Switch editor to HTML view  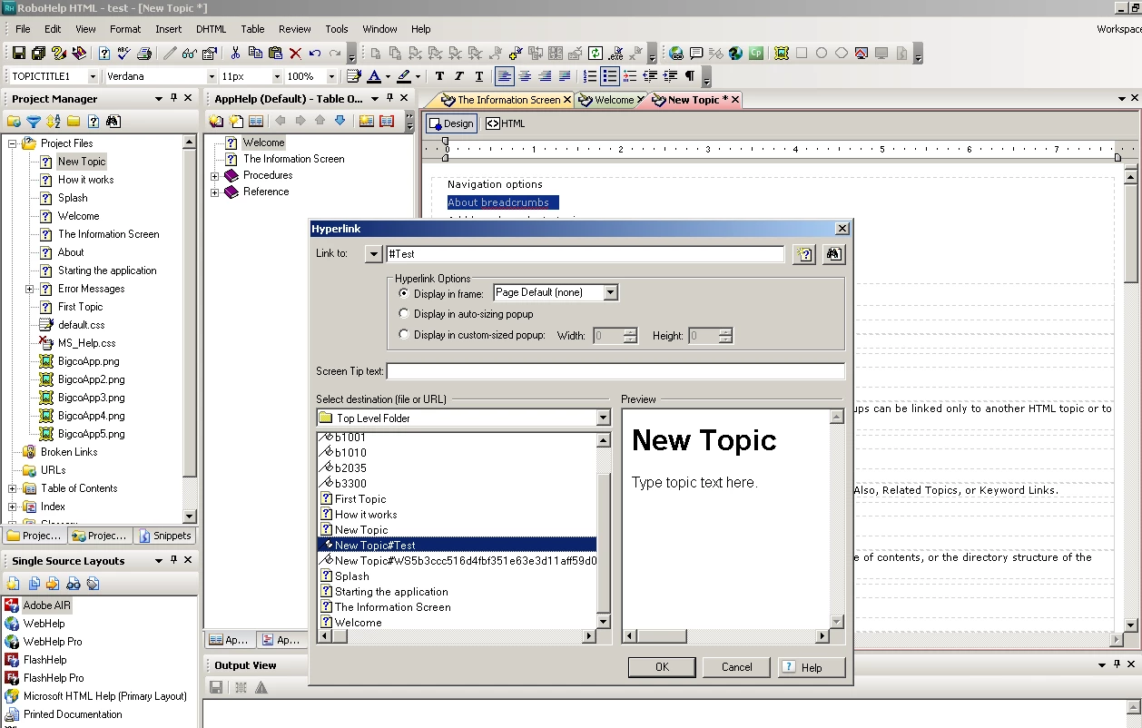(506, 123)
